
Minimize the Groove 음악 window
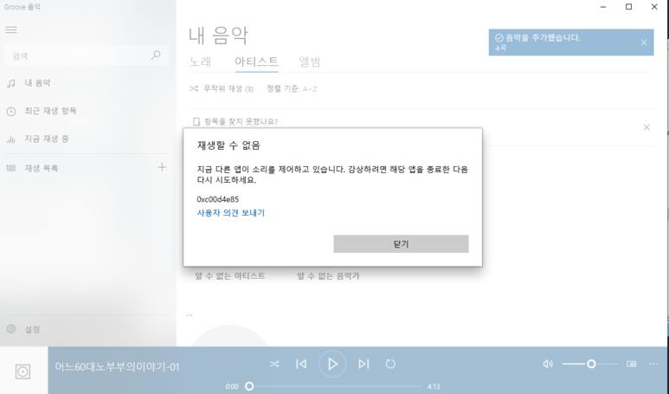603,7
